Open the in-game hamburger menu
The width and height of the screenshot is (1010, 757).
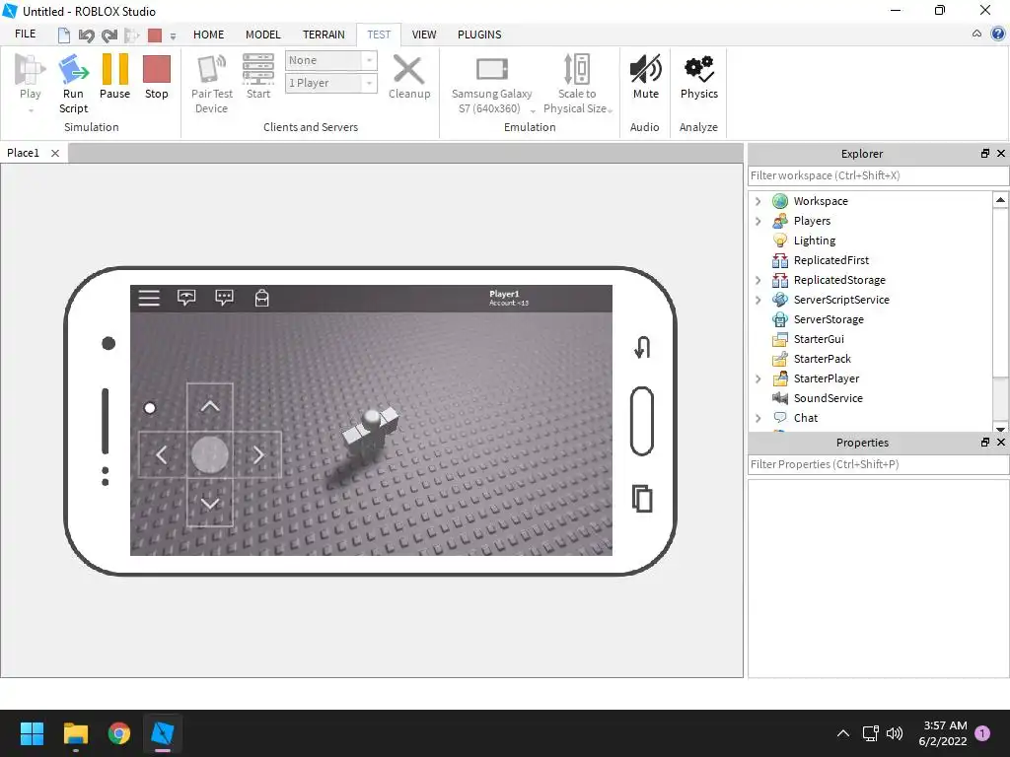coord(149,298)
